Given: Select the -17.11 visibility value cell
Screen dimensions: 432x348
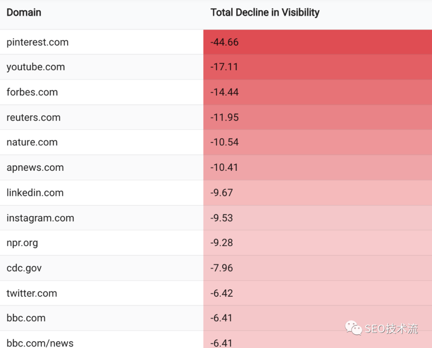Looking at the screenshot, I should pos(223,67).
